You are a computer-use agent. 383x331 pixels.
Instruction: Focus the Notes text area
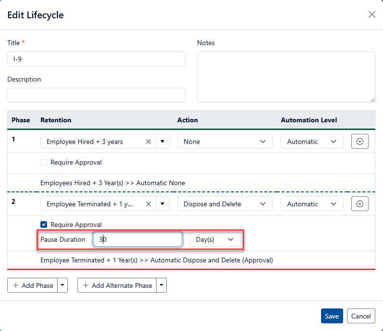pyautogui.click(x=286, y=77)
